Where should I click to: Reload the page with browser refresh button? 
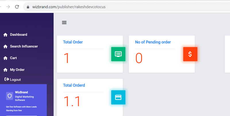[17, 7]
